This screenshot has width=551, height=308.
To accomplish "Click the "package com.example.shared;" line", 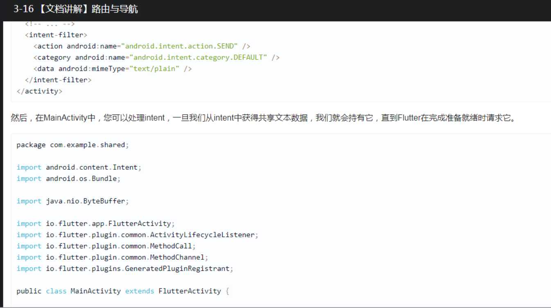I will 73,145.
